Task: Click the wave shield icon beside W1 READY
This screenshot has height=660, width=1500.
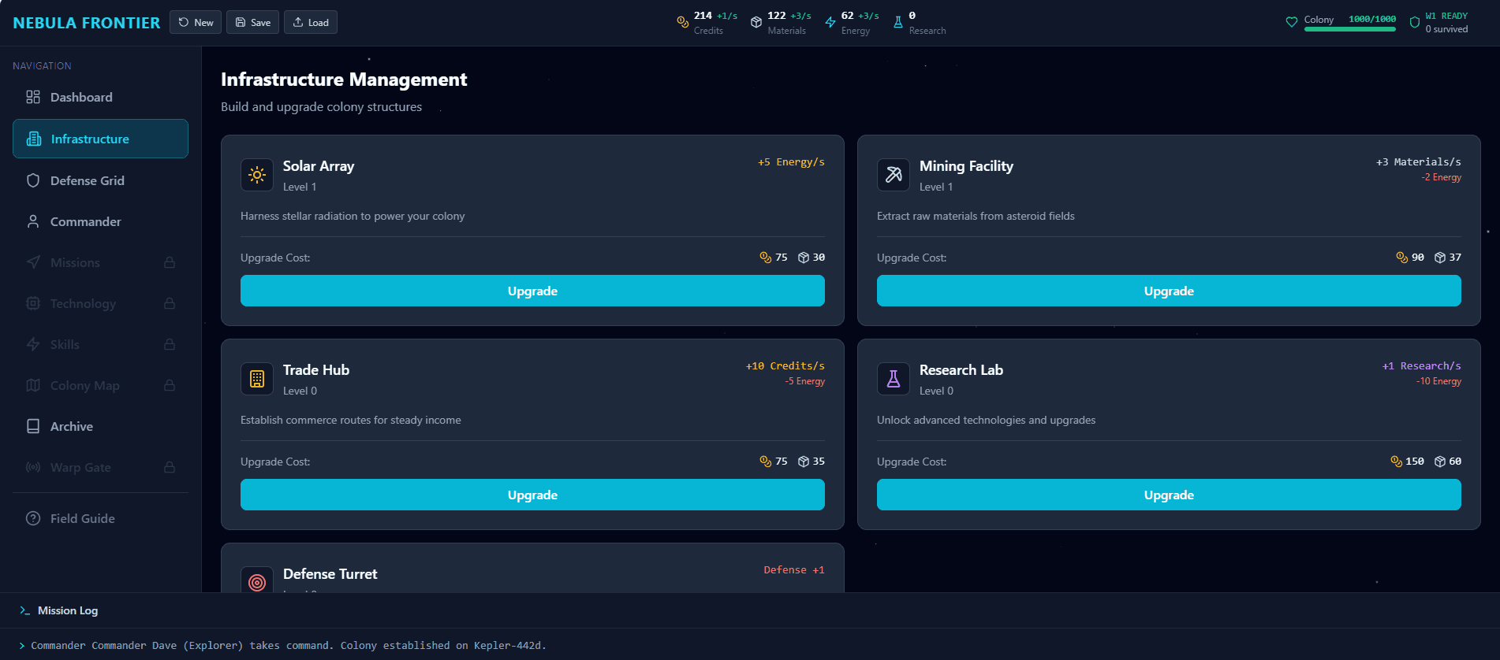Action: [x=1415, y=22]
